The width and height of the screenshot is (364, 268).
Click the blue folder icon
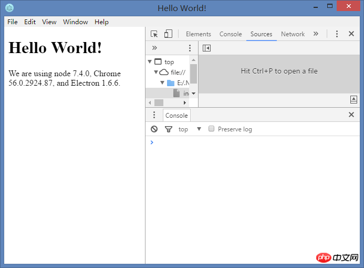[171, 83]
